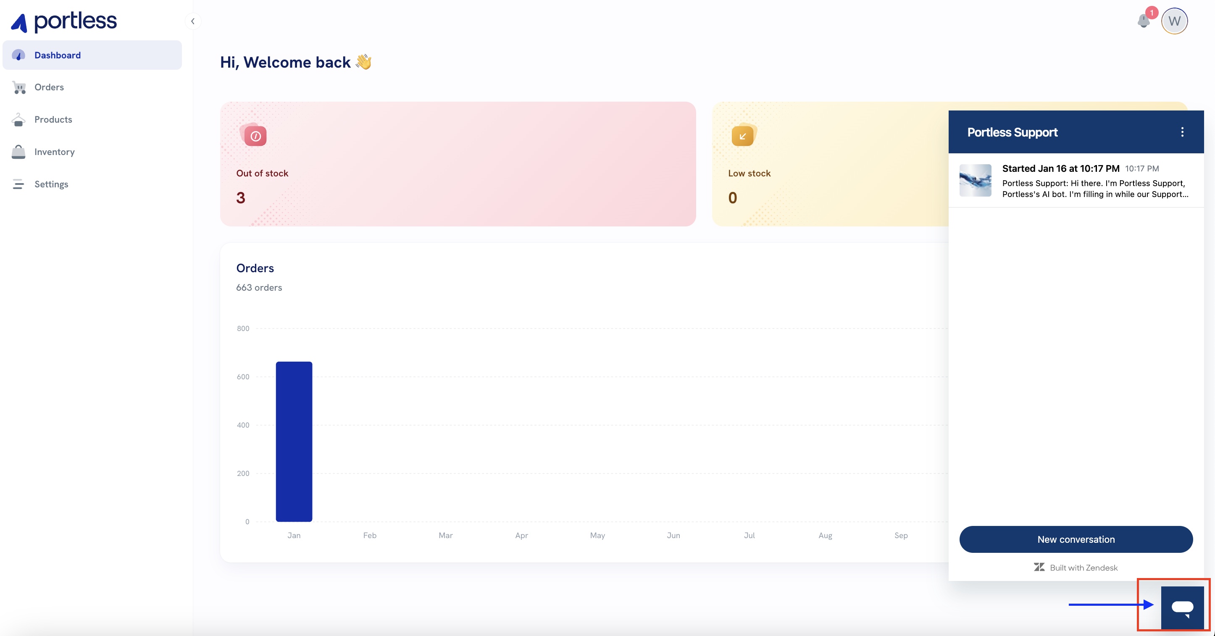Collapse the sidebar with chevron arrow
1215x636 pixels.
193,21
